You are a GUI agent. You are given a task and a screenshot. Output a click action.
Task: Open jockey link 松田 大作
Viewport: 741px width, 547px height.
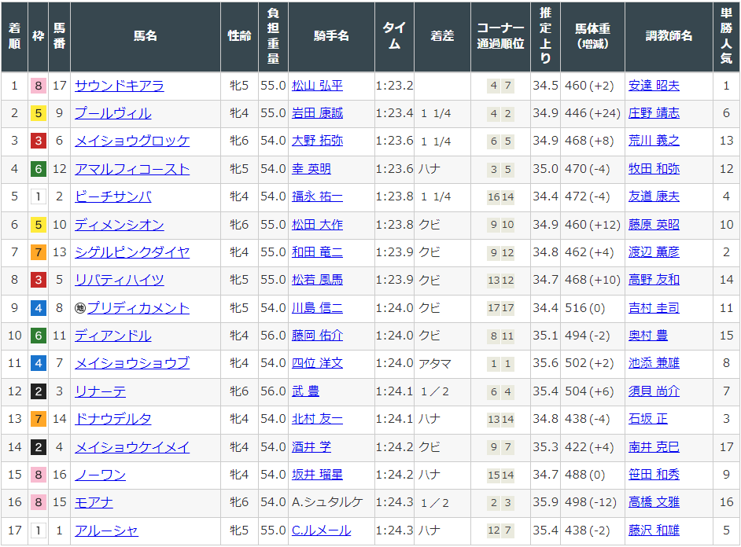[317, 225]
